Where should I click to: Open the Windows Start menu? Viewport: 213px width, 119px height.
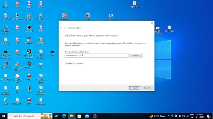tap(4, 116)
